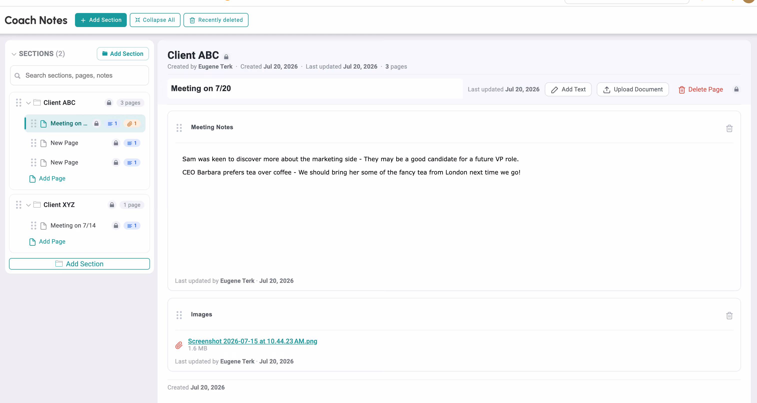Collapse the Client ABC section chevron
Screen dimensions: 757x403
pyautogui.click(x=28, y=103)
